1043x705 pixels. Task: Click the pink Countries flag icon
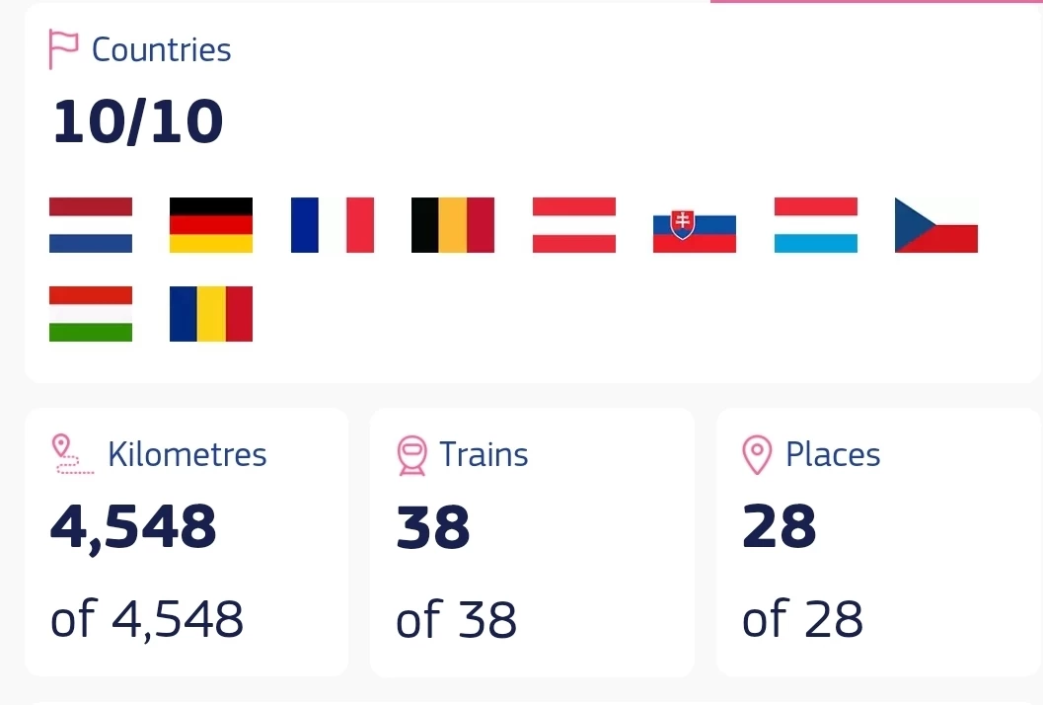64,49
